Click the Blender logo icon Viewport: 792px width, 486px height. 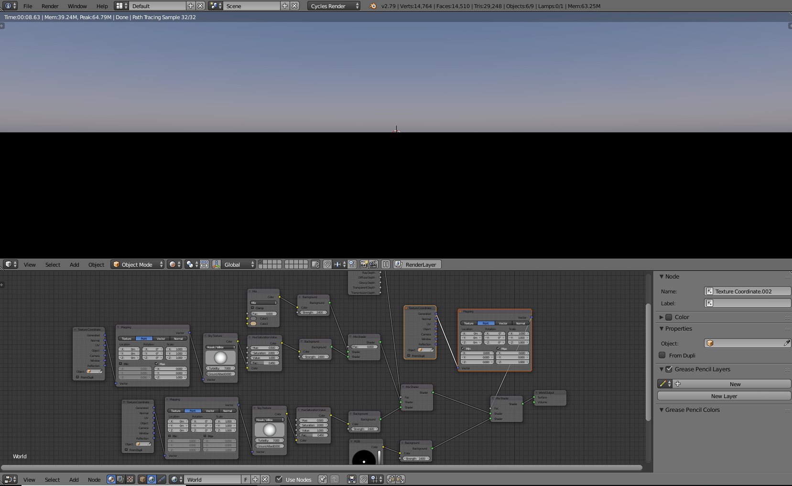pos(373,6)
